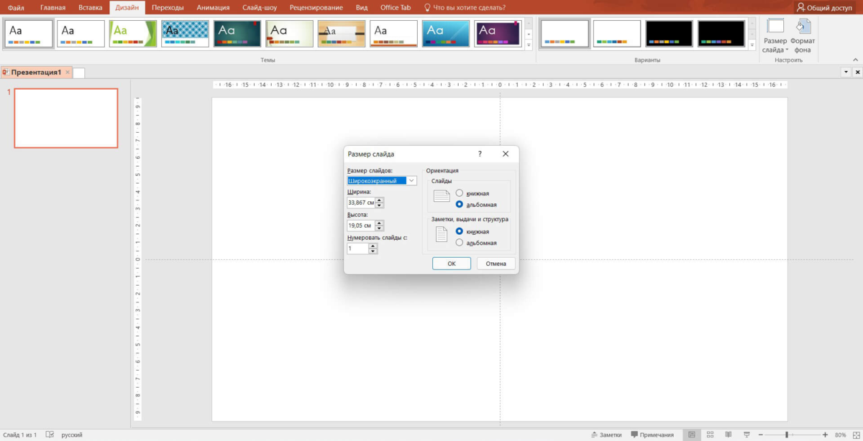Screen dimensions: 863x441
Task: Select the second white variant thumbnail
Action: [617, 33]
